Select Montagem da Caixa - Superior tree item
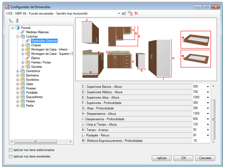Viewport: 228px width, 168px height. click(52, 54)
